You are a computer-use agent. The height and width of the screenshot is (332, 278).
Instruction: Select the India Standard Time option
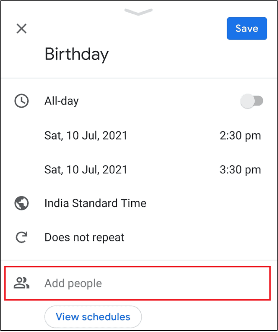click(95, 203)
